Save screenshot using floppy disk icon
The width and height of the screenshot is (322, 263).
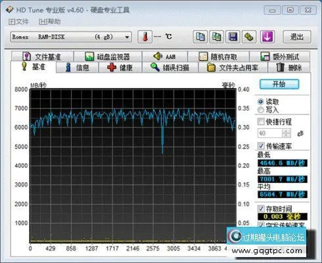tap(233, 37)
